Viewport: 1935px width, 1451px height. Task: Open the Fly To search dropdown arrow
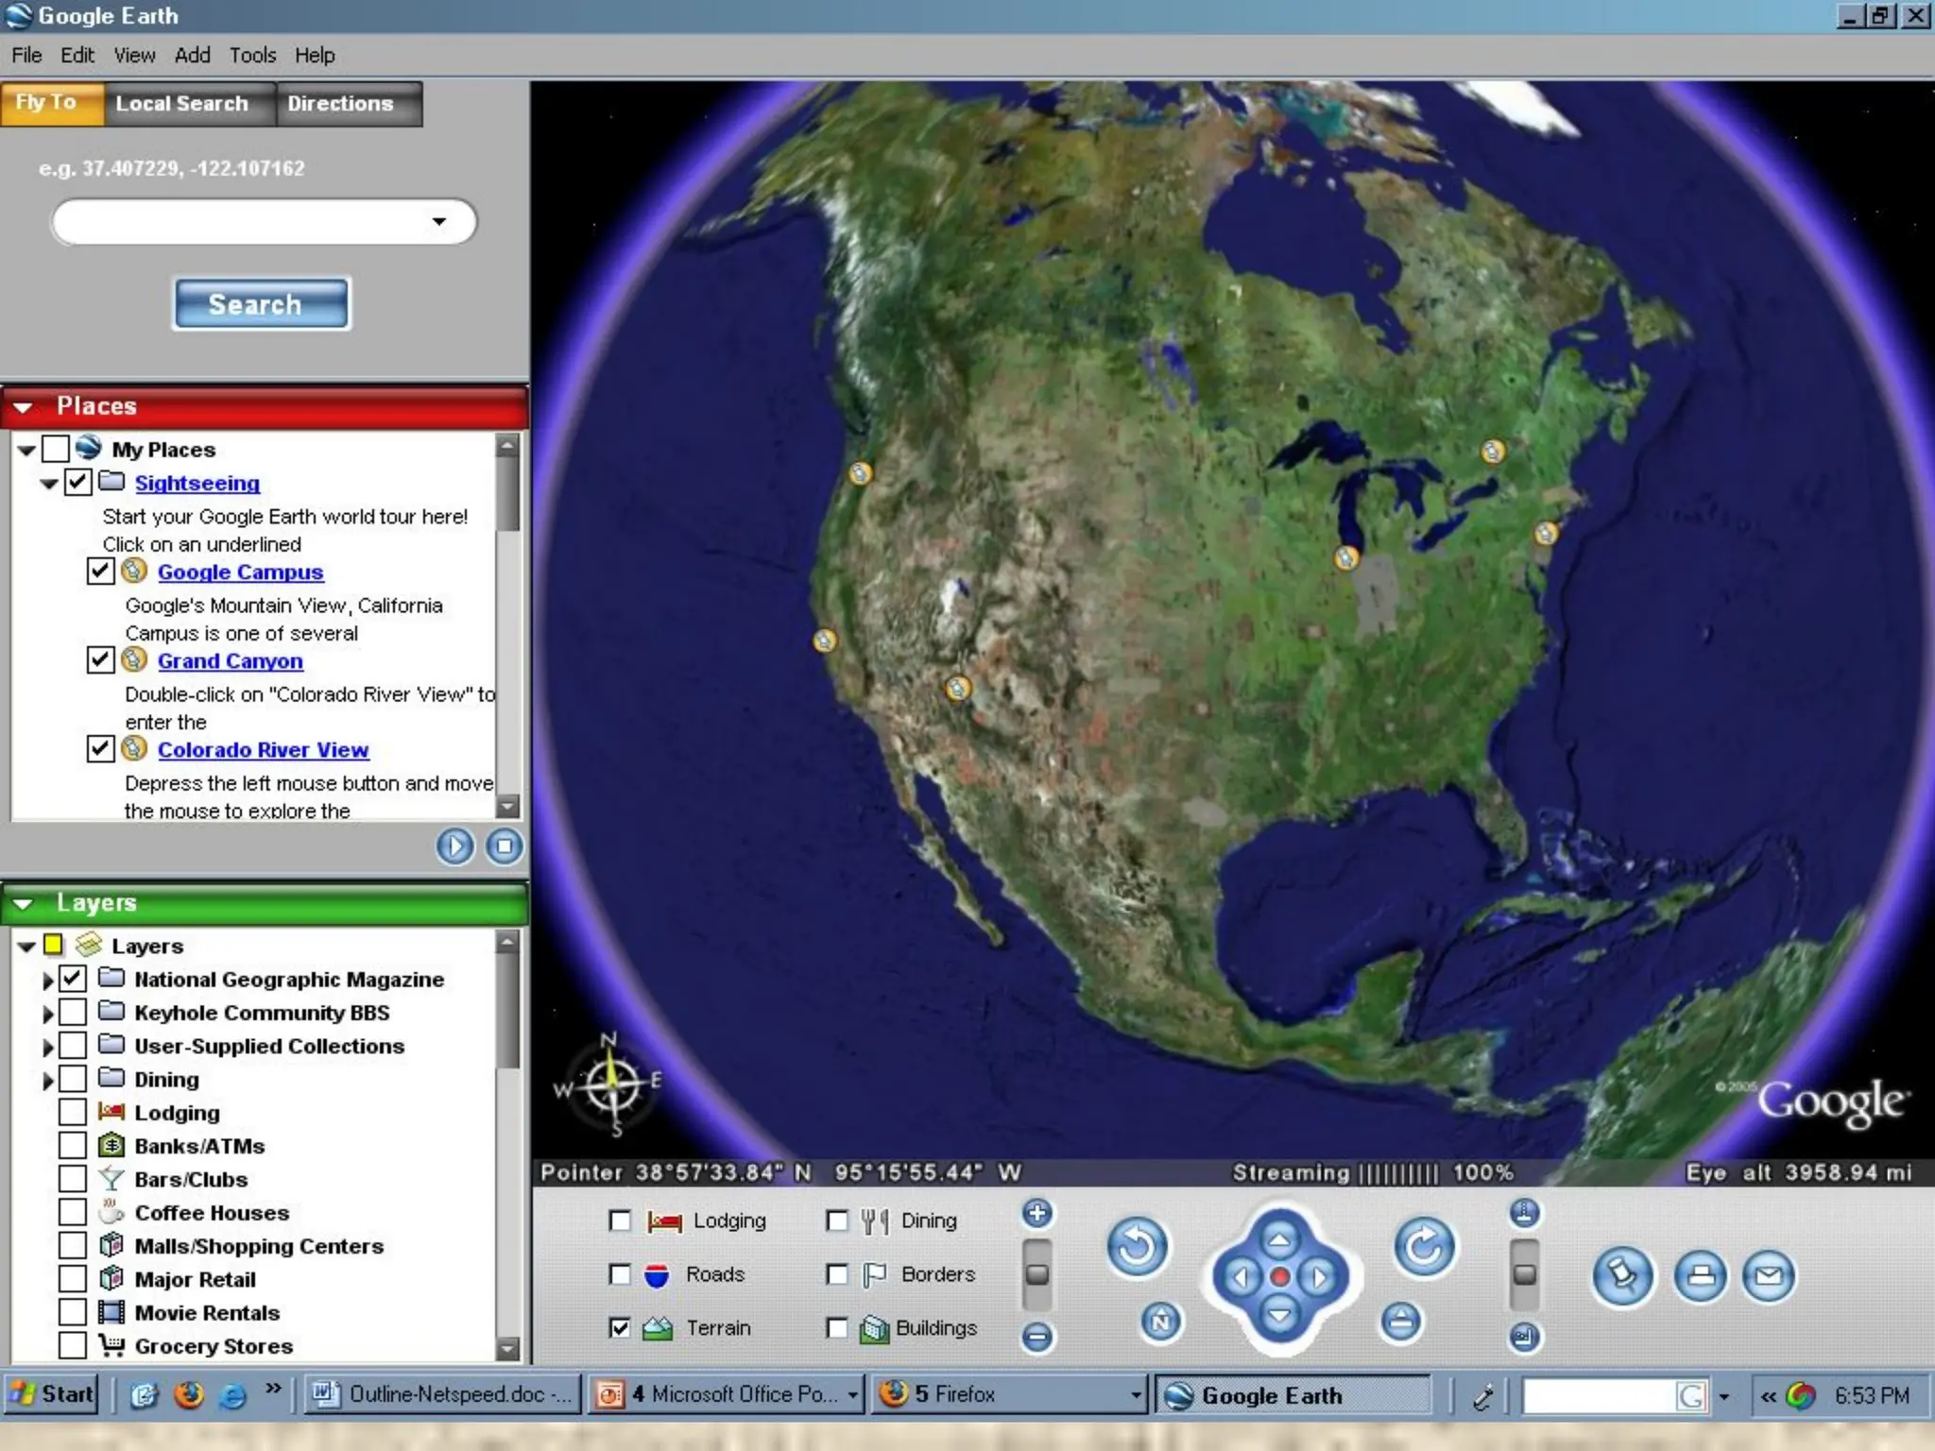438,222
